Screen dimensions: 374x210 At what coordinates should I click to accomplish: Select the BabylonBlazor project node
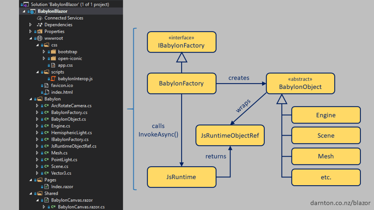[x=52, y=11]
